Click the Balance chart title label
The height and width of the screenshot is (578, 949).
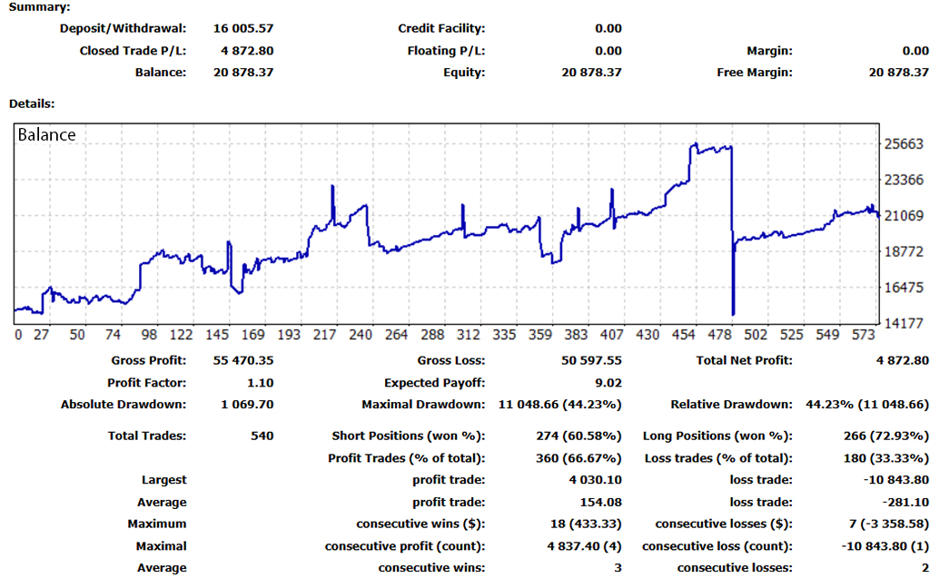click(45, 134)
